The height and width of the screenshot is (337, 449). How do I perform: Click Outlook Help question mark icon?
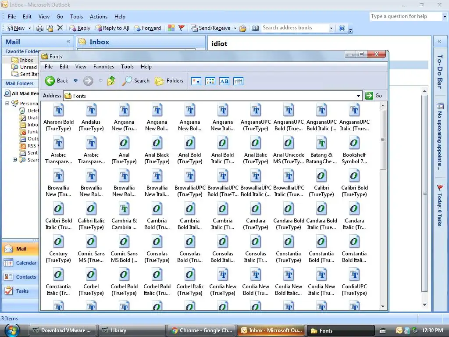point(342,28)
